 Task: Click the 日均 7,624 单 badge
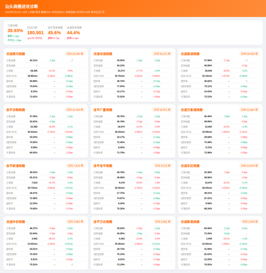[76, 165]
